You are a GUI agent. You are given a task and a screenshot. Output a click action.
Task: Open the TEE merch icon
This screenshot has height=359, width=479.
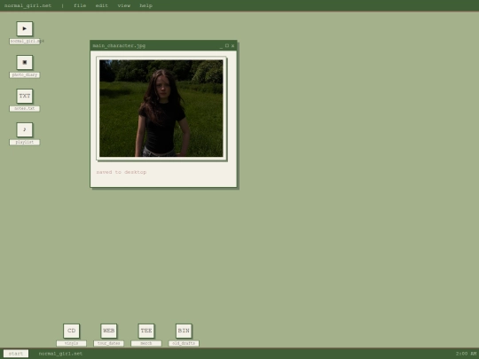146,331
